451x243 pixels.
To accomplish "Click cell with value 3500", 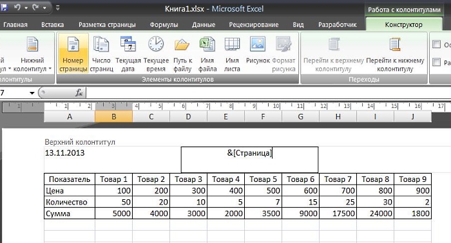I will click(x=263, y=213).
